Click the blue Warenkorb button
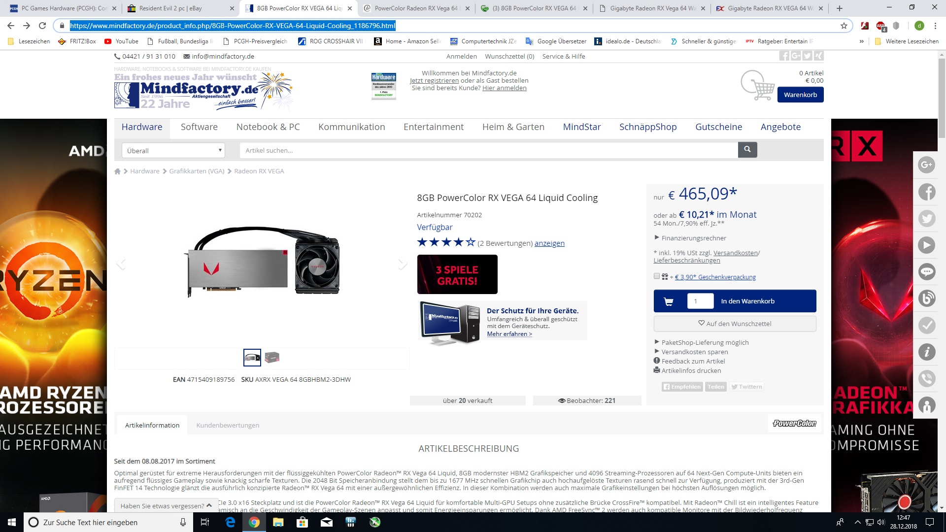The height and width of the screenshot is (532, 946). coord(801,95)
